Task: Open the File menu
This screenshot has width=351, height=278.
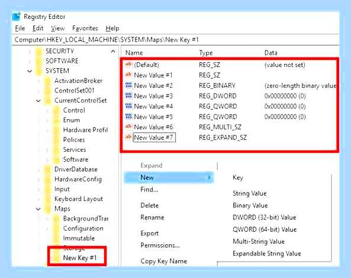Action: click(20, 28)
